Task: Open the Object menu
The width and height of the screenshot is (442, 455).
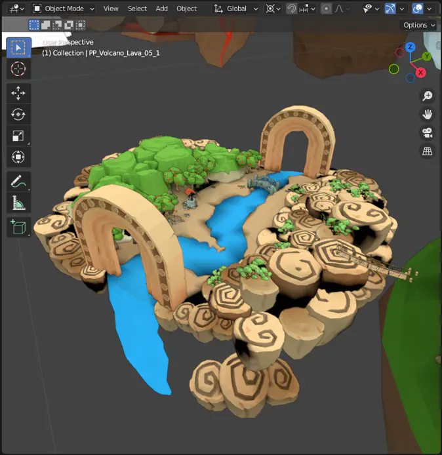Action: (x=186, y=9)
